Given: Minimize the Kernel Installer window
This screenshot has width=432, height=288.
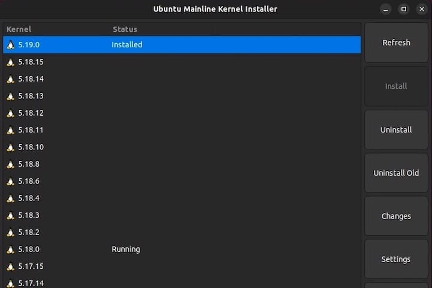Looking at the screenshot, I should coord(386,10).
